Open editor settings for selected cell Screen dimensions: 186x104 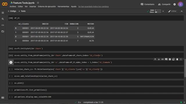tap(170, 59)
